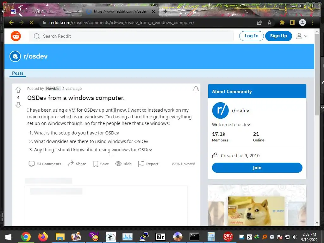
Task: Click the volume speaker tray icon
Action: point(295,237)
